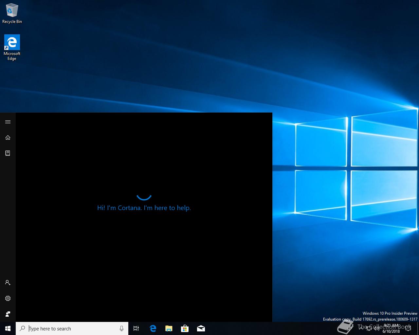Open the Cortana Home icon

coord(8,137)
